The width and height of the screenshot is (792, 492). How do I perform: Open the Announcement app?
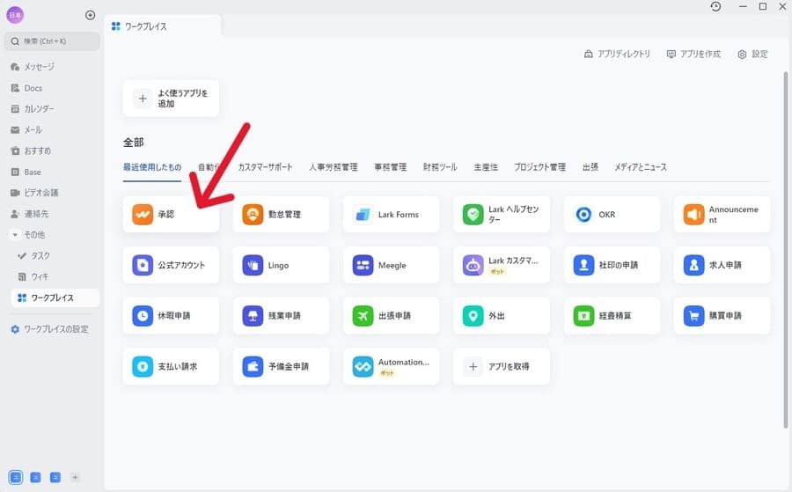tap(722, 214)
